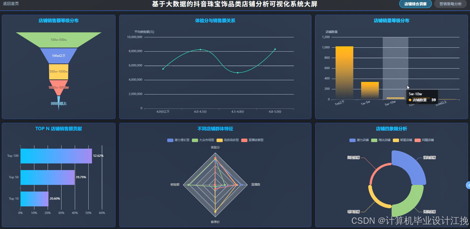
Task: Toggle 潜力店铺 legend in quadrant chart
Action: [359, 140]
